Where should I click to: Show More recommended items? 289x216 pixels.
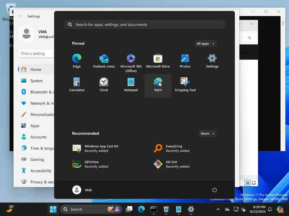click(208, 134)
